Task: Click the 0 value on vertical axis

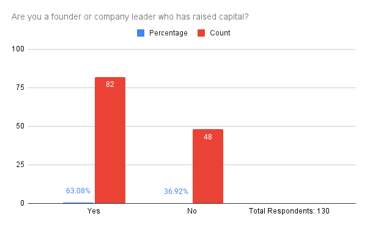Action: 22,203
